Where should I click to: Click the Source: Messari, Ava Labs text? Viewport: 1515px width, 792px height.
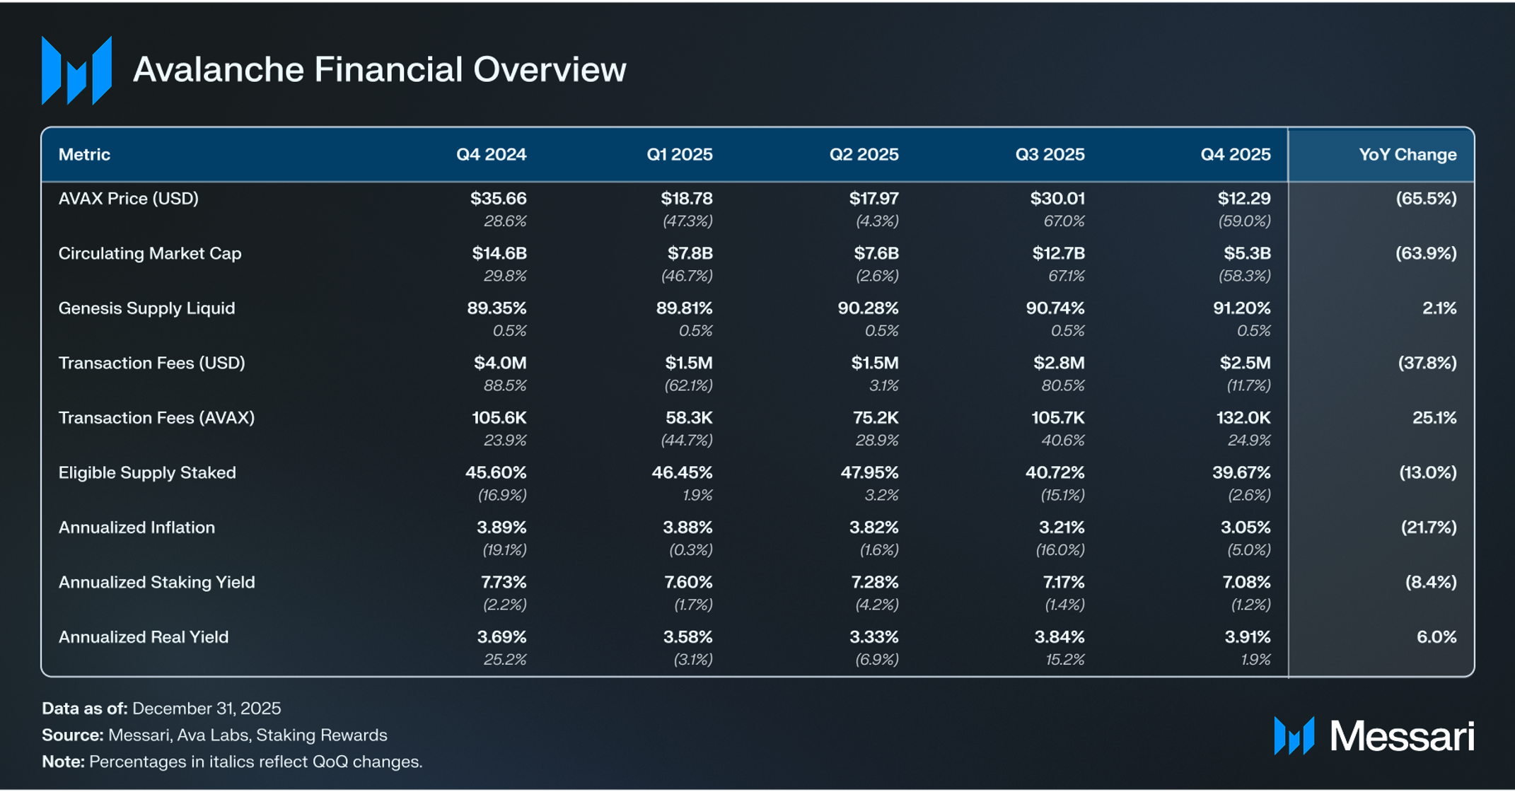pos(214,735)
